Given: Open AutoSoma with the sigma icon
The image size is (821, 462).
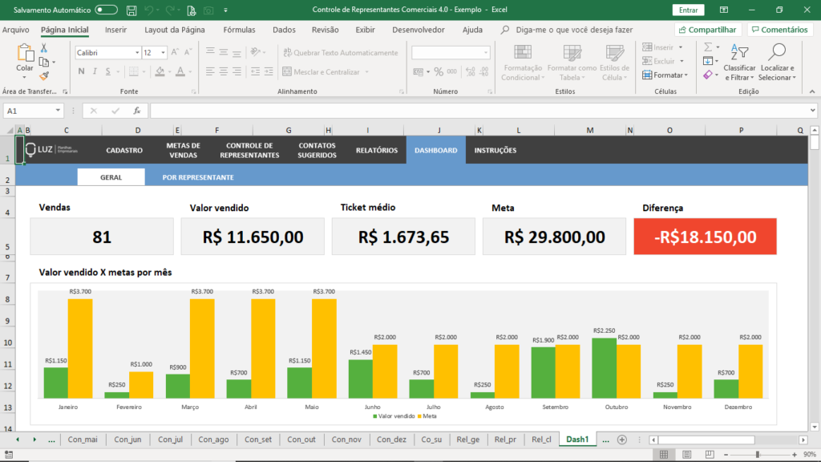Looking at the screenshot, I should tap(707, 47).
